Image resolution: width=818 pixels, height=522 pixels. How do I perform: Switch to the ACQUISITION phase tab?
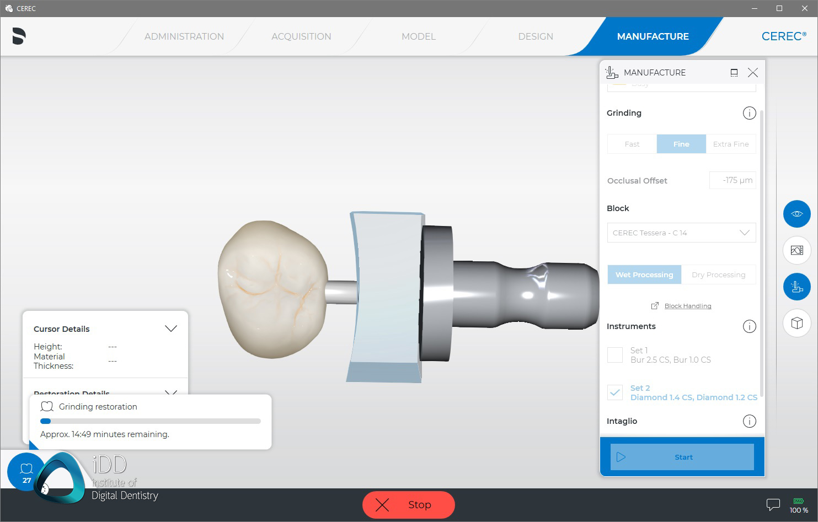tap(301, 36)
